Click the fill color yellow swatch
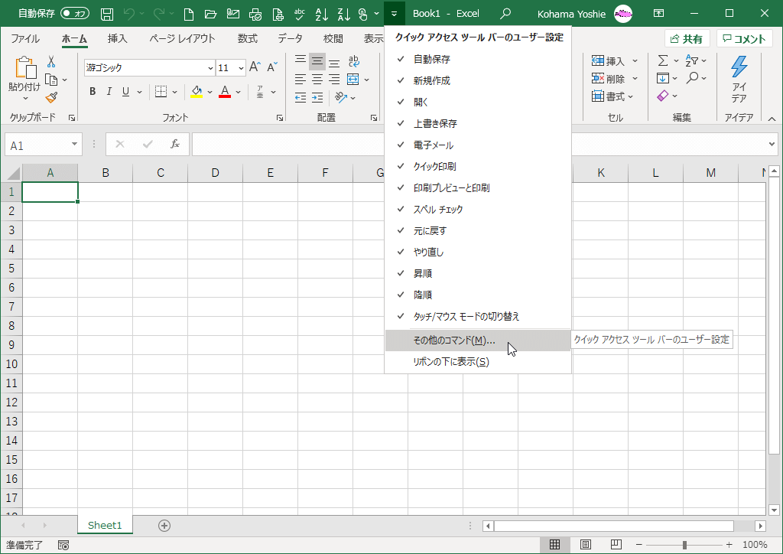The height and width of the screenshot is (554, 783). point(197,92)
